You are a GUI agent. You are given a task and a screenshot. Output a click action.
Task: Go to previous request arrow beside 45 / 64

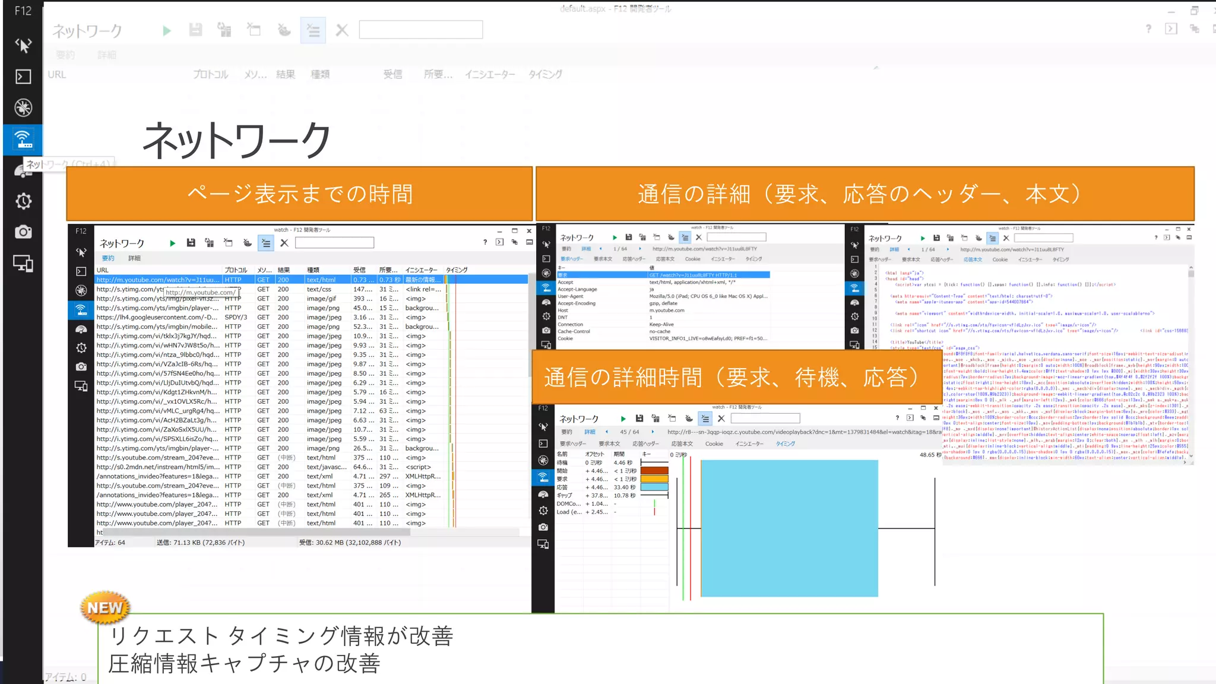point(607,432)
